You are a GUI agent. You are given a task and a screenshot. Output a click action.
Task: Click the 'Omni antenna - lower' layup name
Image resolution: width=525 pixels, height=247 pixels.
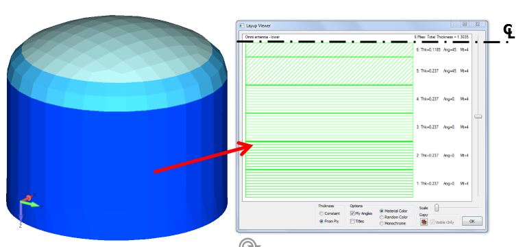point(262,37)
